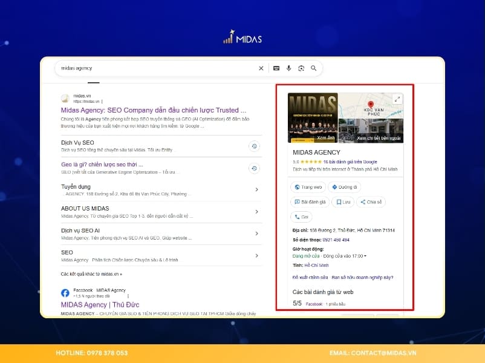Viewport: 485px width, 363px height.
Task: Open Geo là gì? chiến lược seo link
Action: coord(102,165)
